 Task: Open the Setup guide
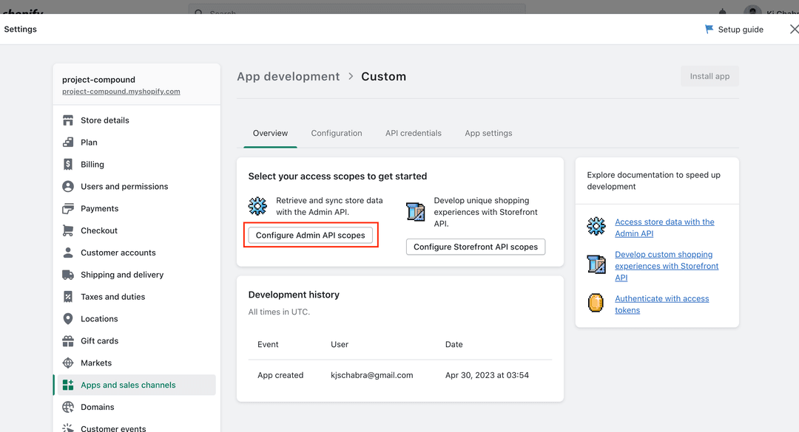734,30
